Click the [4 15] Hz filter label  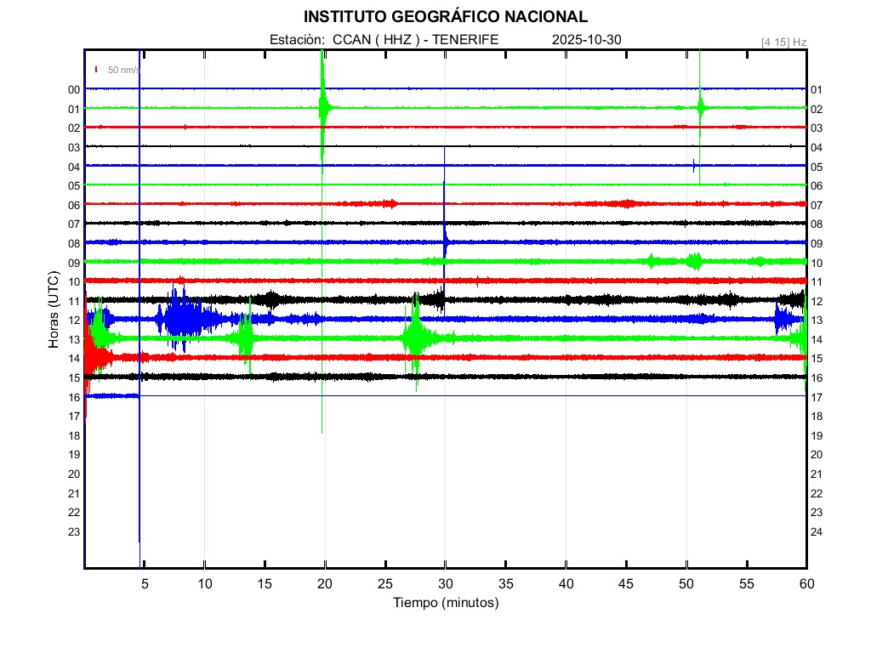783,42
